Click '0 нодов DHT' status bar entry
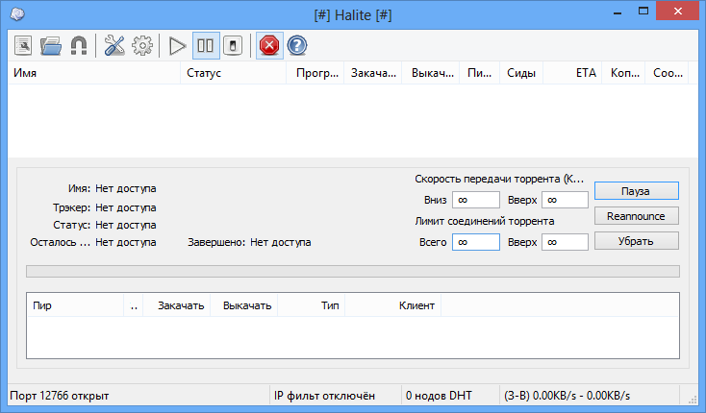Screen dimensions: 706x413 pyautogui.click(x=439, y=396)
